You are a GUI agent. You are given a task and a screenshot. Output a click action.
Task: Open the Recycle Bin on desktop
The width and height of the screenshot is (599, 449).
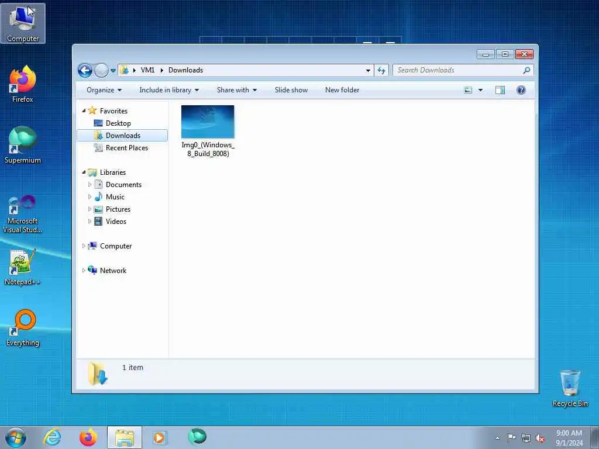click(x=570, y=388)
